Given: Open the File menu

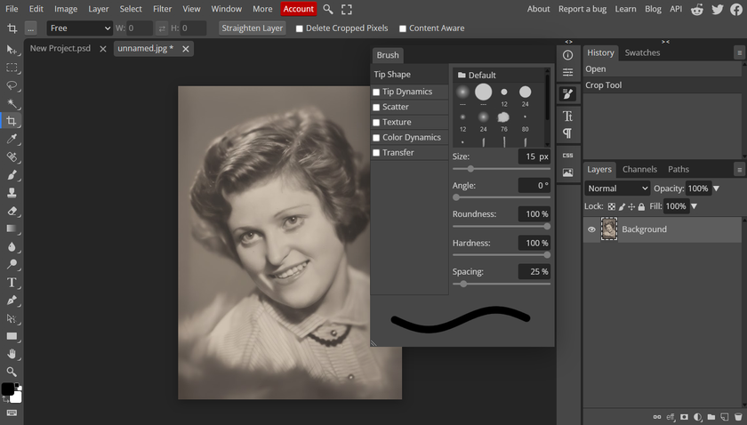Looking at the screenshot, I should tap(12, 9).
